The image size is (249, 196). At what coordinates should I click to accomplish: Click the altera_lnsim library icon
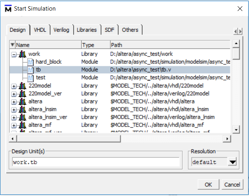(22, 109)
